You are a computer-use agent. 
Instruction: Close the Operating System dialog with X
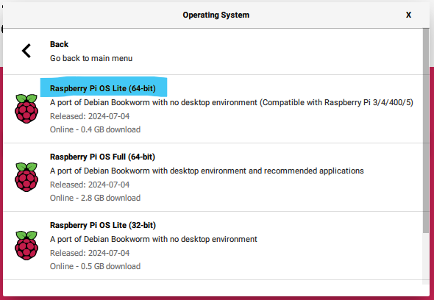click(408, 15)
